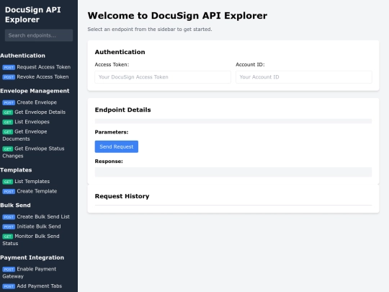
Task: Open List Envelopes endpoint
Action: click(26, 122)
